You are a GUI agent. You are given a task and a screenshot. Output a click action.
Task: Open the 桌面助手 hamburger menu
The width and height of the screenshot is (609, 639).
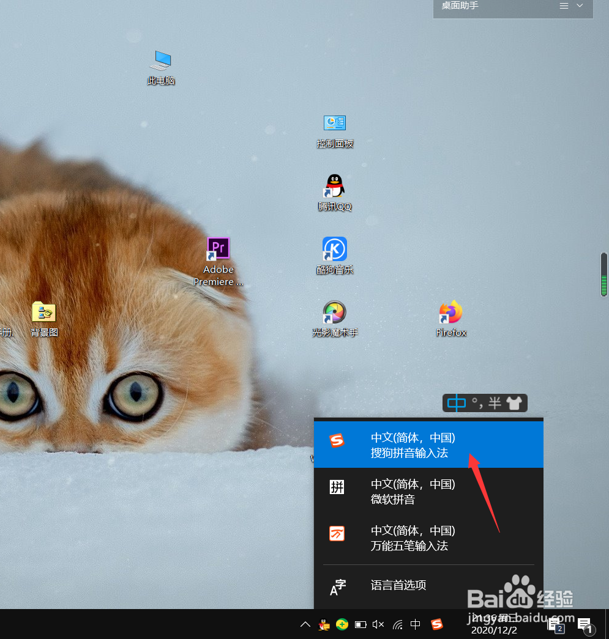[564, 6]
